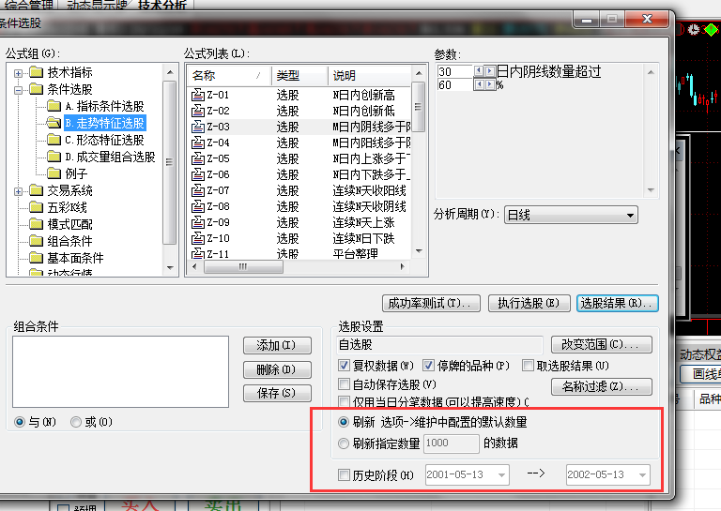Click the Z-04 formula icon
721x511 pixels.
pos(198,143)
